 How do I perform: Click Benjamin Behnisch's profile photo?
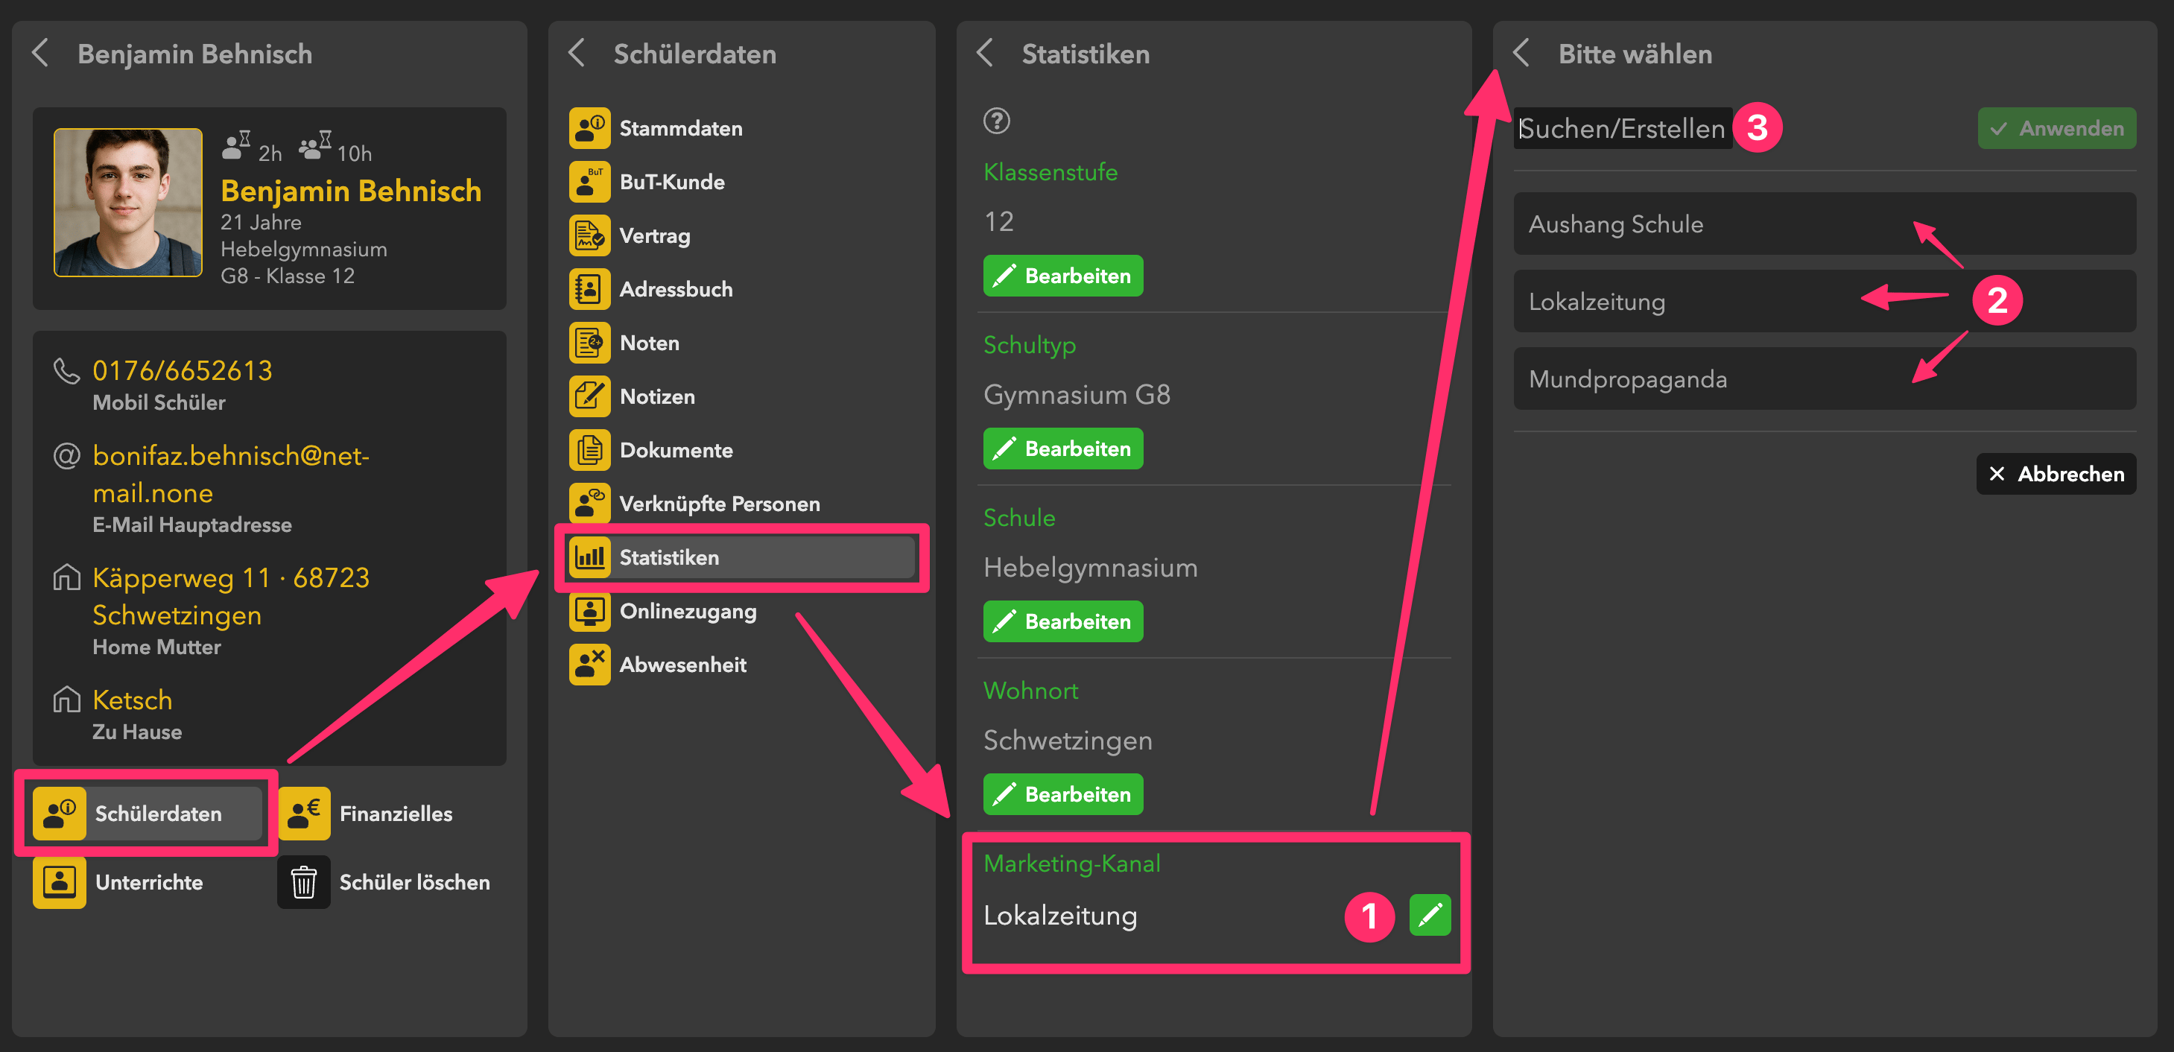tap(128, 203)
